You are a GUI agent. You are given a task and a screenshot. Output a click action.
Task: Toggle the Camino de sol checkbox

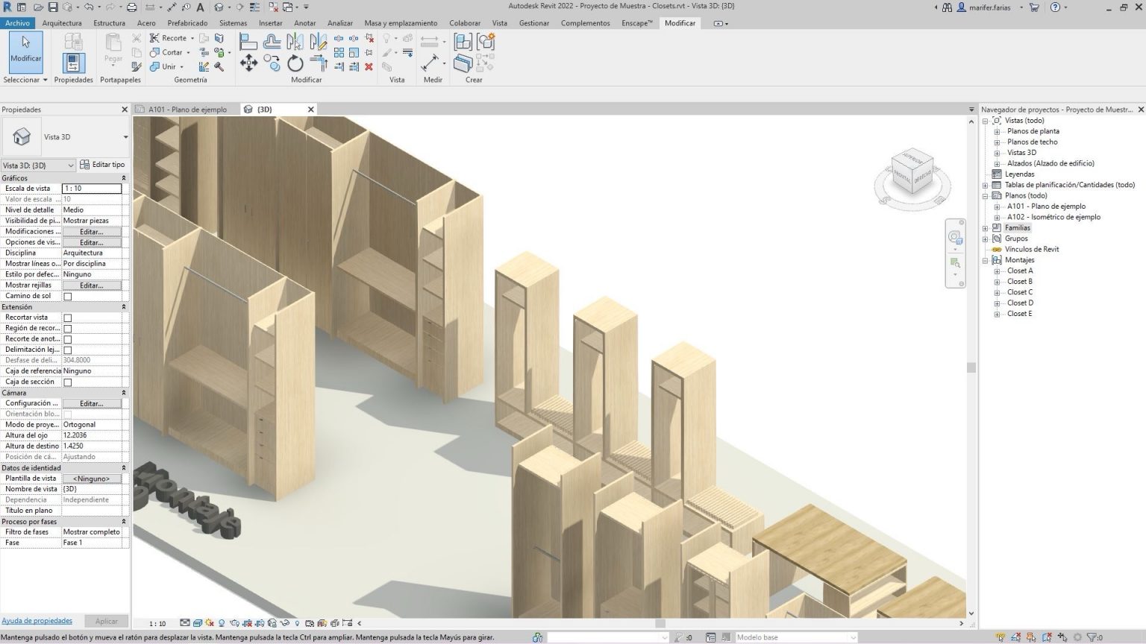(x=67, y=295)
